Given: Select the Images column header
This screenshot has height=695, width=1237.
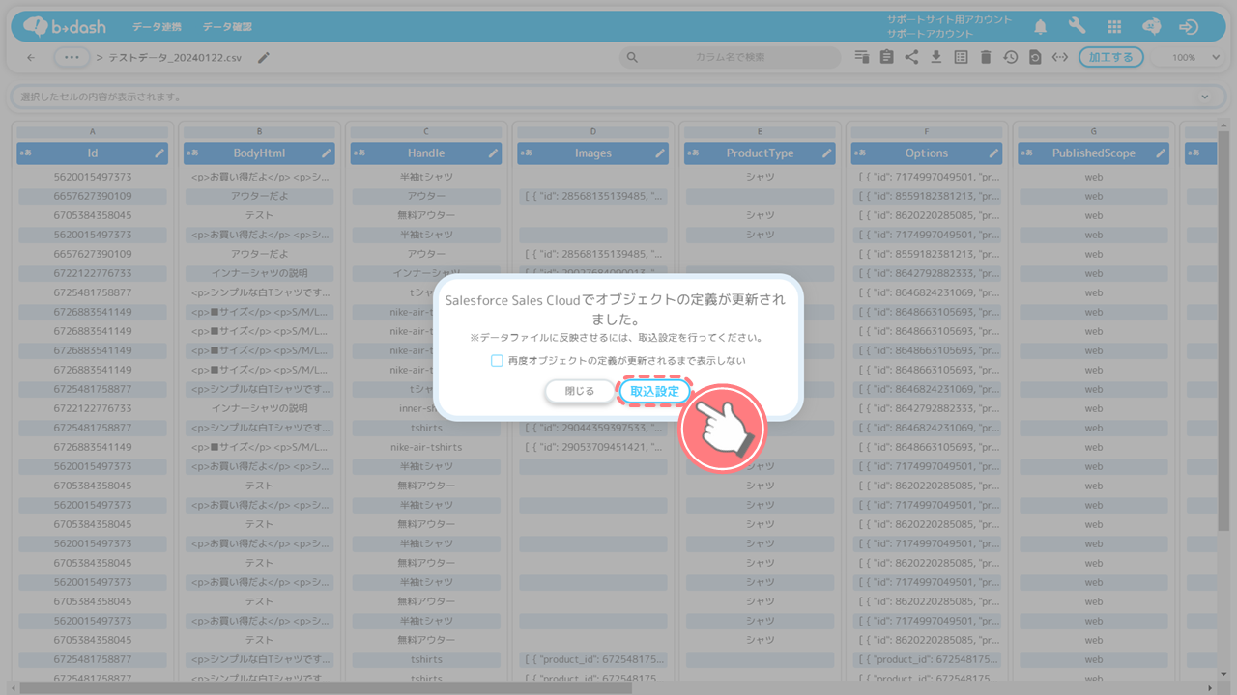Looking at the screenshot, I should tap(593, 153).
